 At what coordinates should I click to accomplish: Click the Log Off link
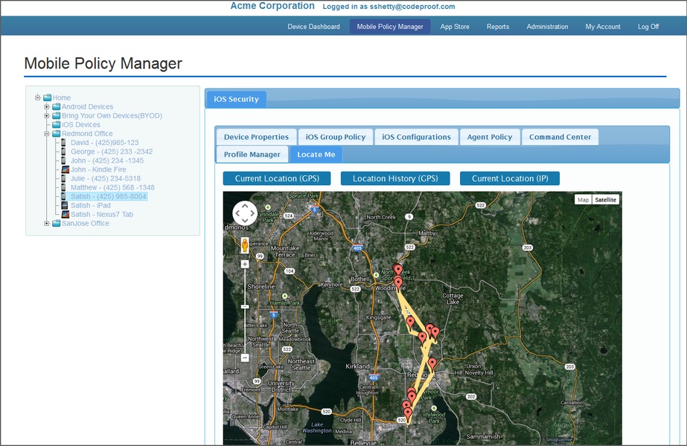coord(648,27)
